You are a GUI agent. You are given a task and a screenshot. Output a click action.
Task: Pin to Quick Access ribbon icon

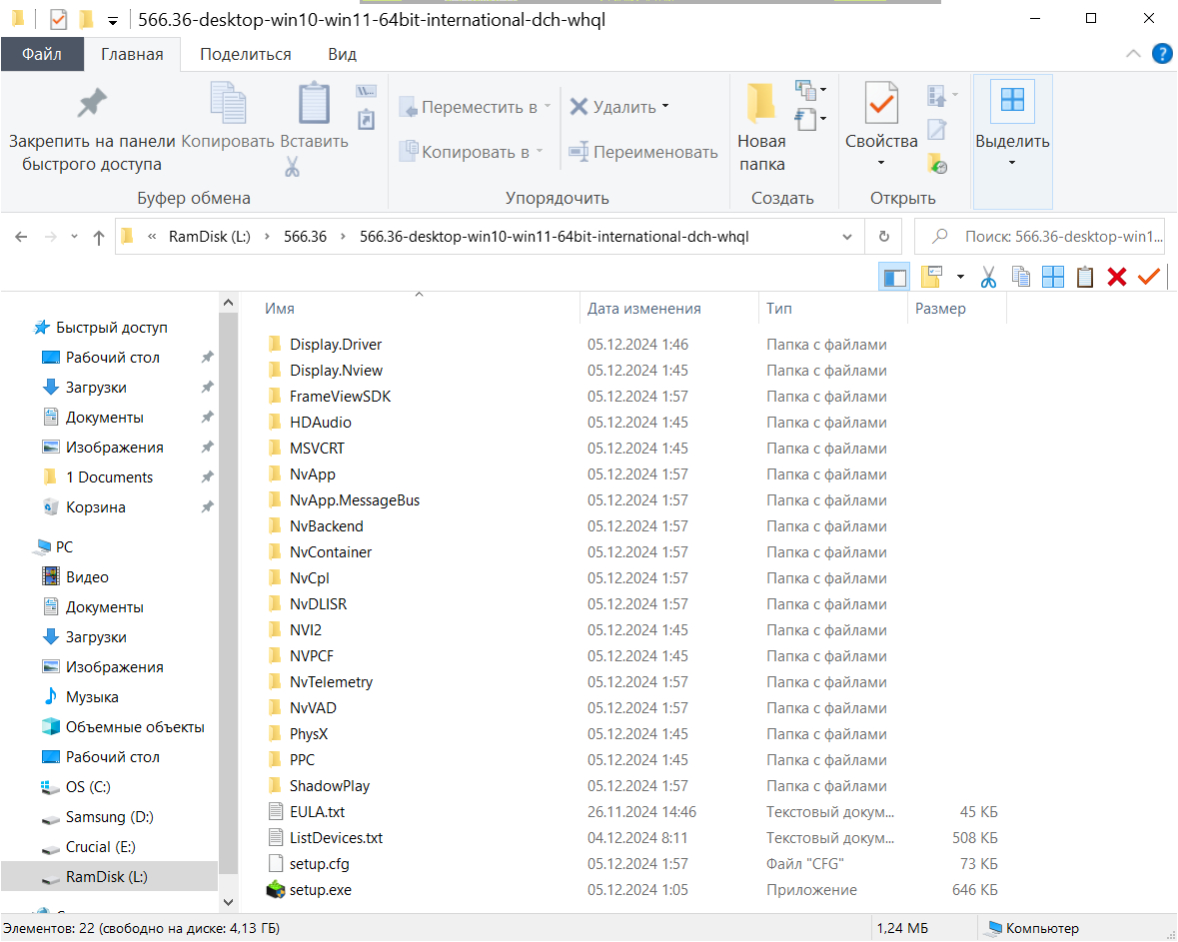click(92, 104)
